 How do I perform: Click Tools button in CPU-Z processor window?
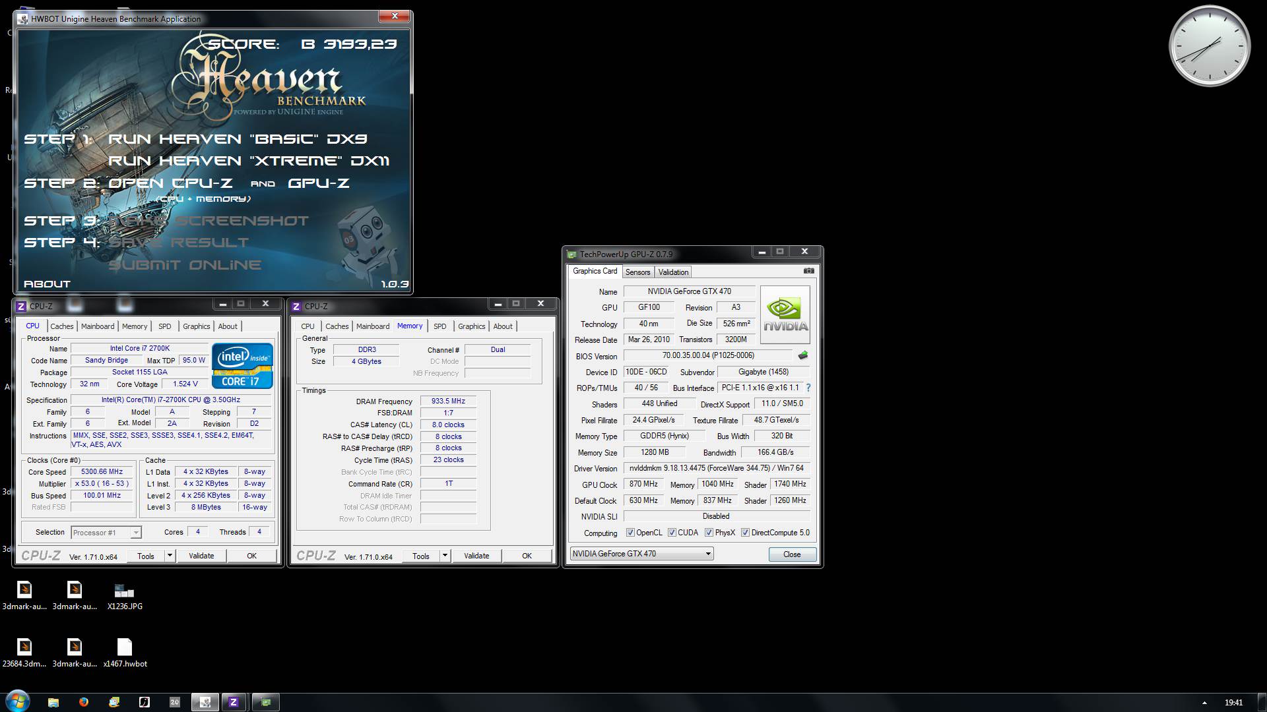pyautogui.click(x=146, y=556)
